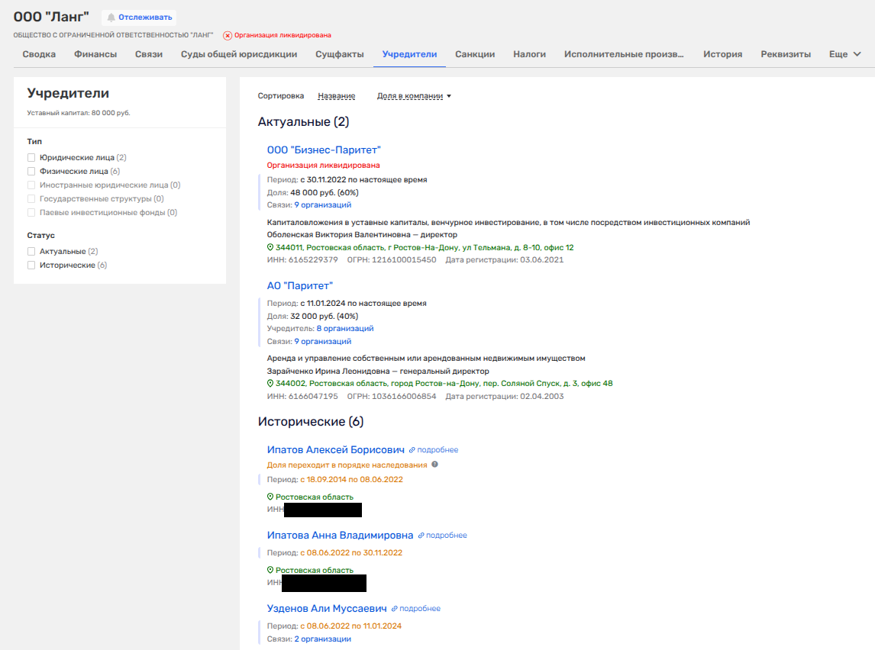Check the Физические лица filter

point(31,172)
